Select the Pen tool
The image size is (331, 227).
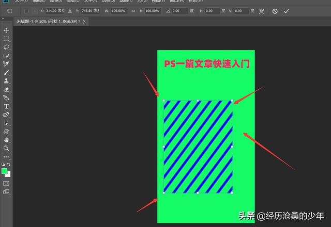point(6,115)
